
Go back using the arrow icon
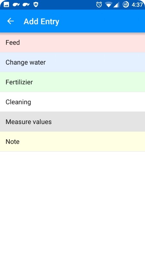[x=11, y=21]
